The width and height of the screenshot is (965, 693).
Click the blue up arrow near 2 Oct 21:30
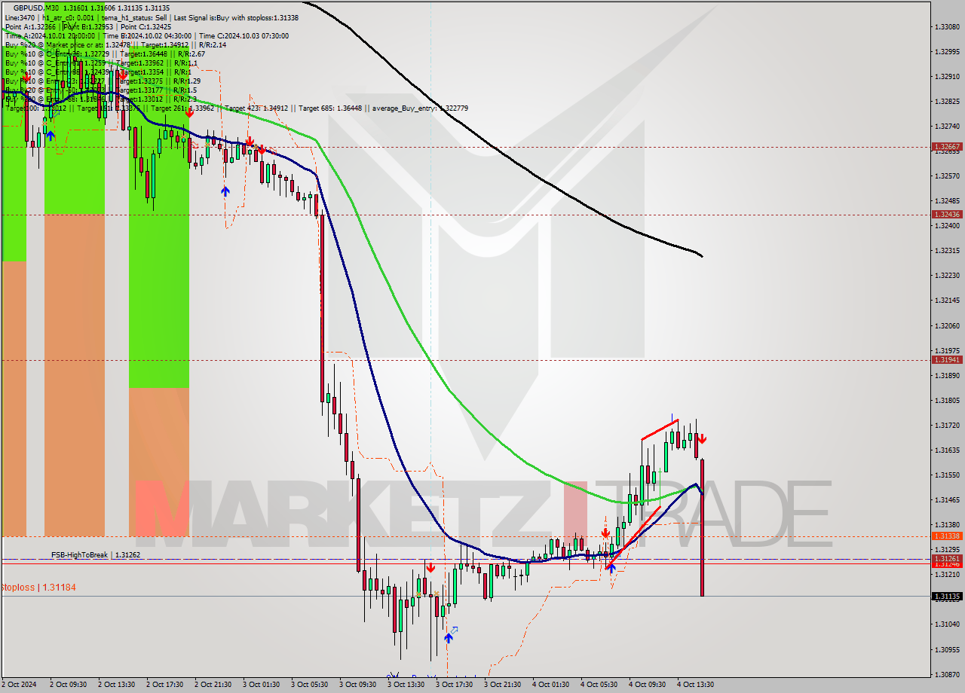click(x=225, y=191)
